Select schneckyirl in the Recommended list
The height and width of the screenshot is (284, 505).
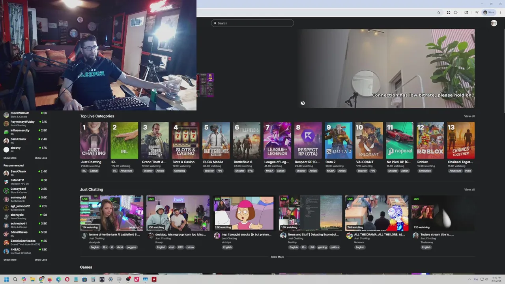[x=24, y=225]
